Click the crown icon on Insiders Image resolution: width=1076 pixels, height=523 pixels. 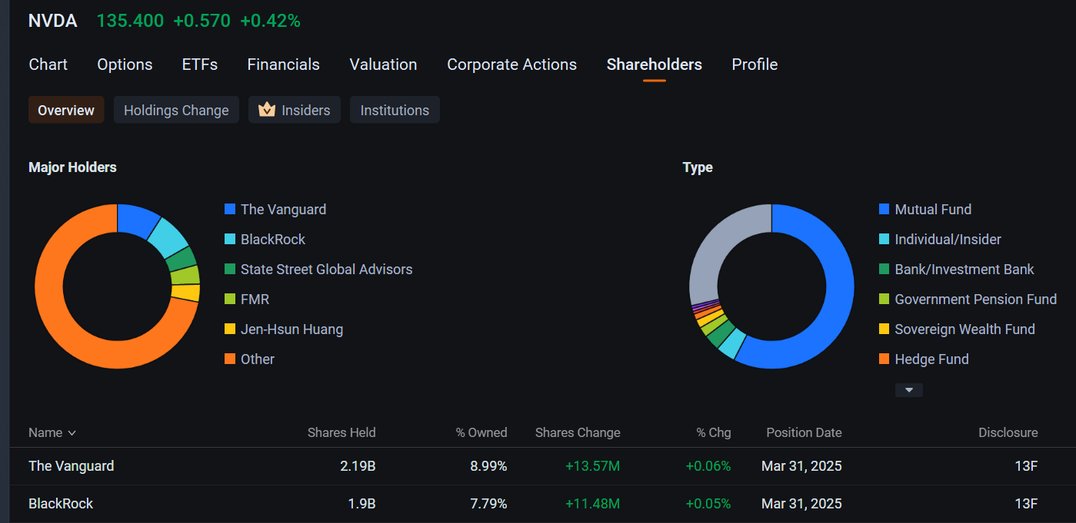267,110
